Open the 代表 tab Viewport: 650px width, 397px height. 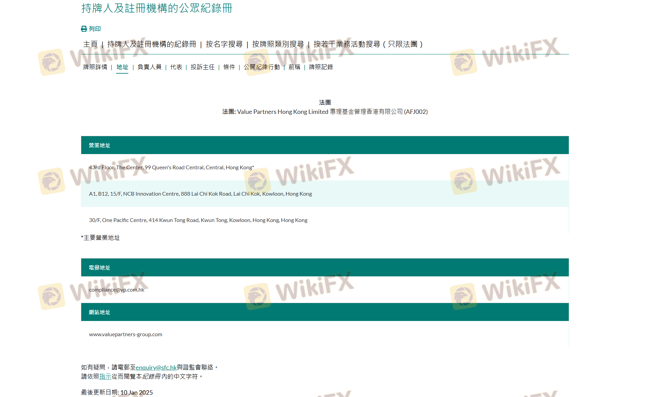point(176,67)
